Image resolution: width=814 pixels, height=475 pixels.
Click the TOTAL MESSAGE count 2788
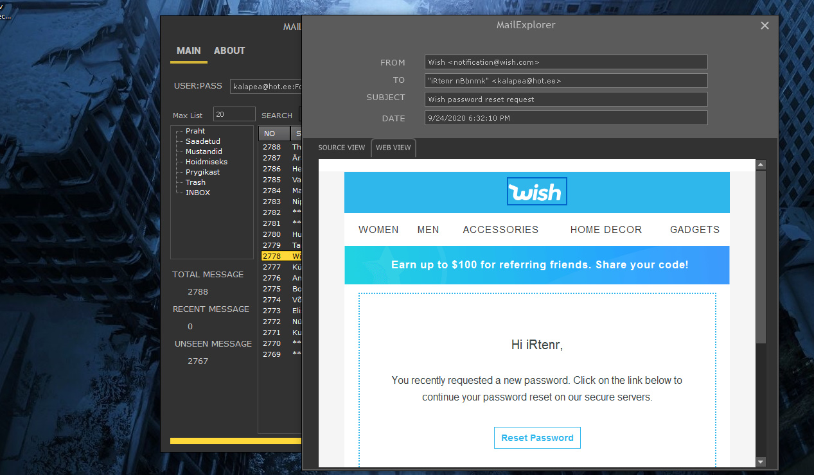tap(198, 291)
